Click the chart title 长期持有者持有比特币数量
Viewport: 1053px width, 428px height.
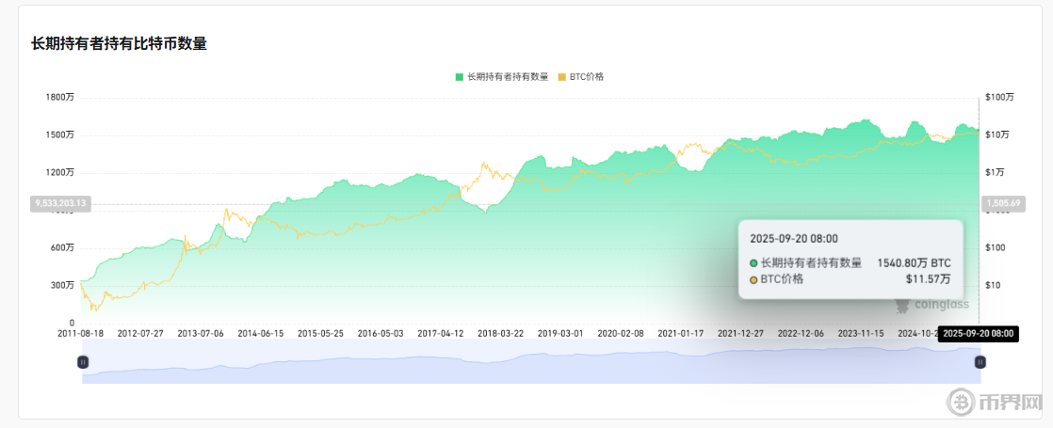[119, 43]
